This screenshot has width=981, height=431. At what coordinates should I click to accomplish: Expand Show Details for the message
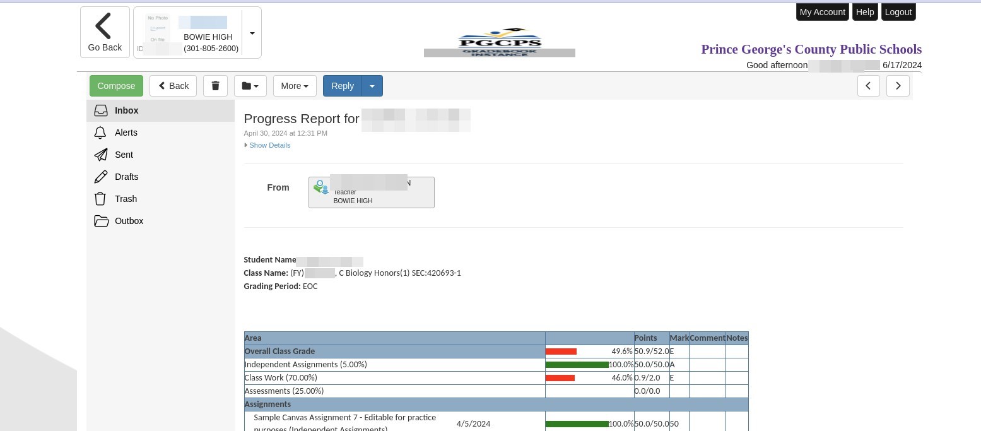[269, 145]
